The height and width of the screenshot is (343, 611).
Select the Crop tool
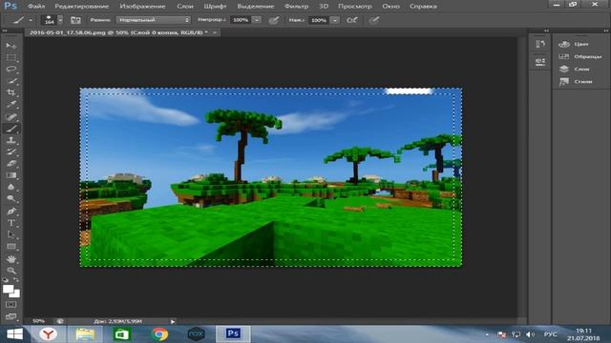pyautogui.click(x=11, y=93)
